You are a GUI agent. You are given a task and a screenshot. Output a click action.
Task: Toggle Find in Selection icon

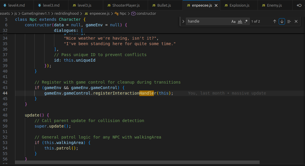pos(289,21)
